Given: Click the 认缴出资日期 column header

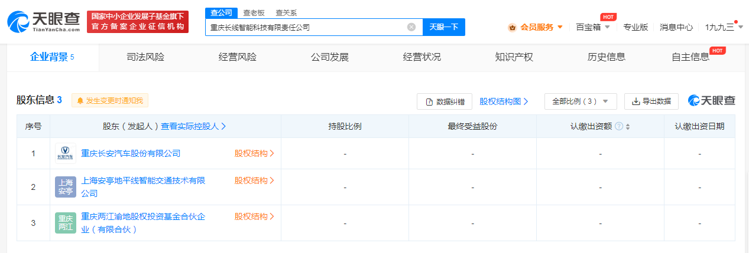Looking at the screenshot, I should pyautogui.click(x=699, y=126).
